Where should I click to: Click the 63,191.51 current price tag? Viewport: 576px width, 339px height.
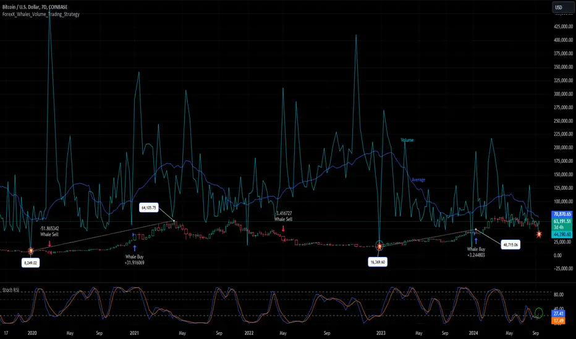(x=562, y=221)
